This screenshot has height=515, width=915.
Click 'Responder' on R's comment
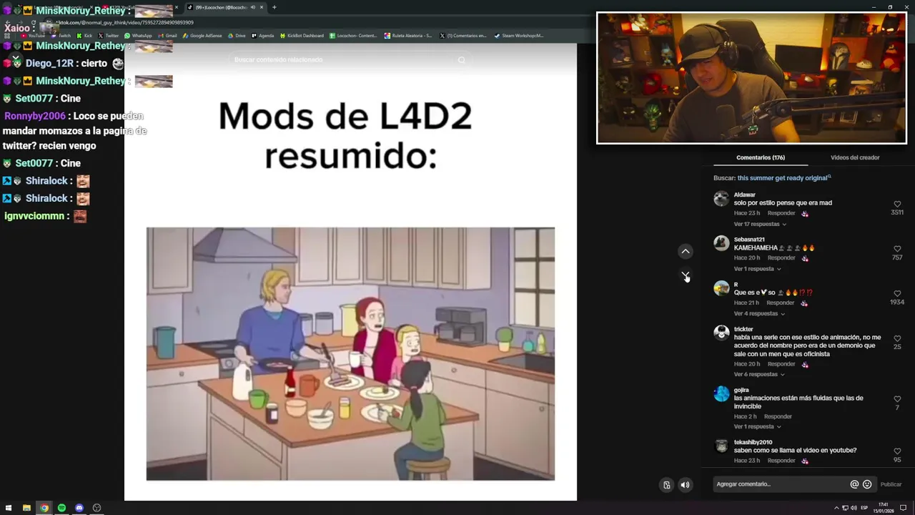(x=781, y=303)
